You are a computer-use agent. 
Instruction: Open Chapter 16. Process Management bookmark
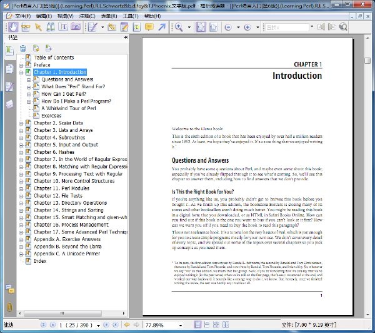pyautogui.click(x=71, y=225)
